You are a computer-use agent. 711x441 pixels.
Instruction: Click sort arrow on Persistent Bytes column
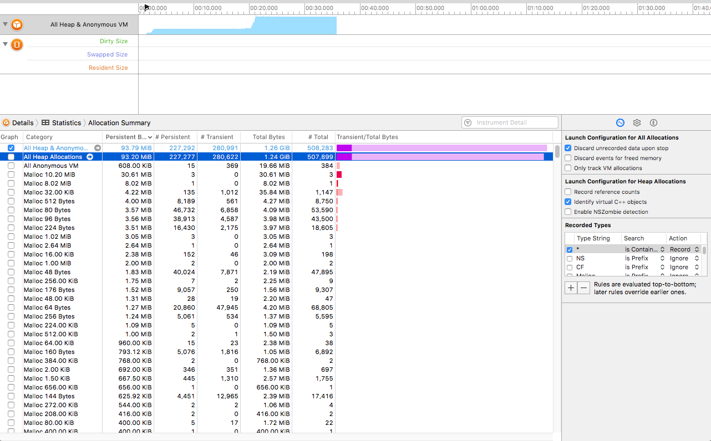(x=150, y=137)
